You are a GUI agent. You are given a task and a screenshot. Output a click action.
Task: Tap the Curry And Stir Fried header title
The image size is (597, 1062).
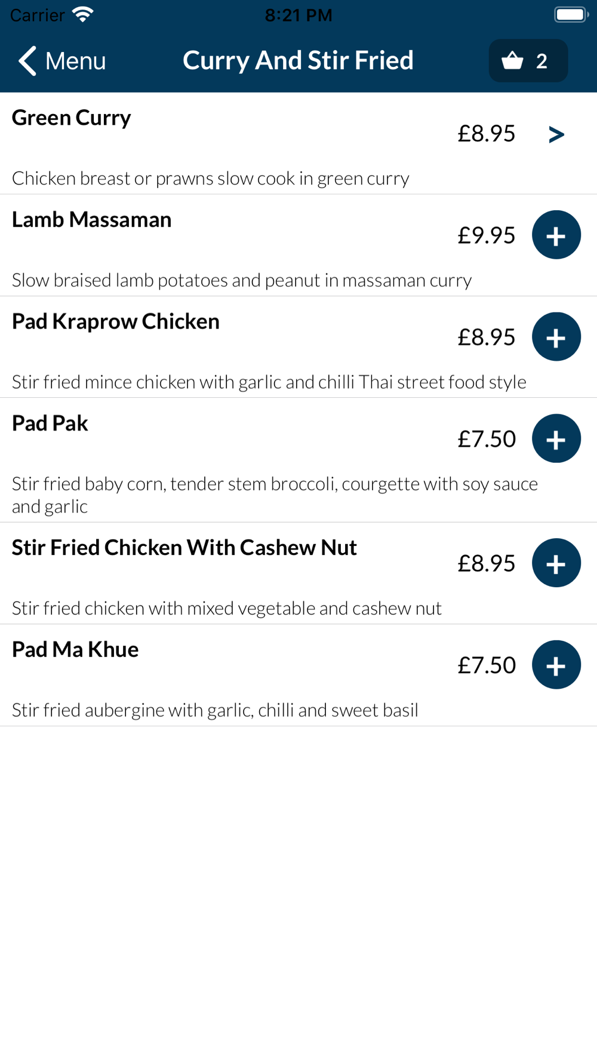(298, 60)
